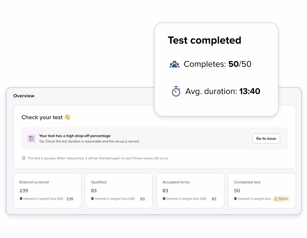Click the Avg. duration 13:40 value
Viewport: 307px width, 238px height.
pos(249,91)
